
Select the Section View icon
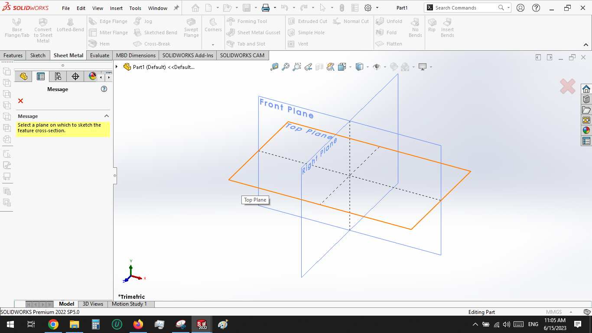coord(319,67)
